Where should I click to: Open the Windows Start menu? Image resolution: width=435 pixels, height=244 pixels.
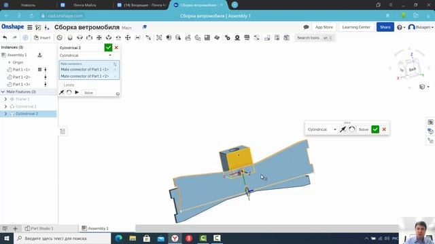(6, 239)
